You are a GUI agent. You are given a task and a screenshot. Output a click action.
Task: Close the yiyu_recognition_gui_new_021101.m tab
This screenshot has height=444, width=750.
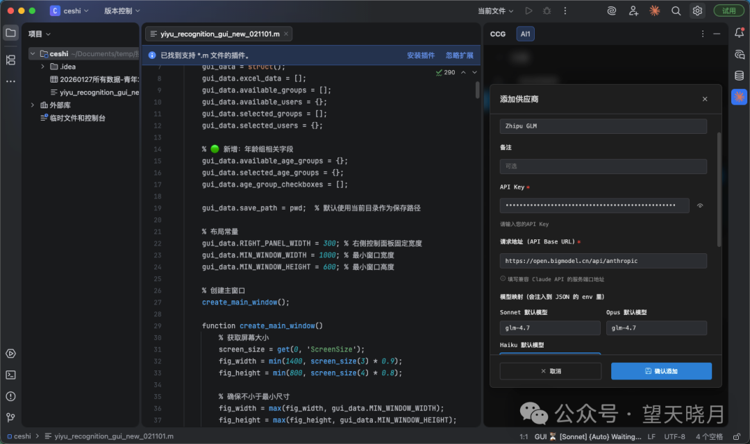pyautogui.click(x=286, y=34)
